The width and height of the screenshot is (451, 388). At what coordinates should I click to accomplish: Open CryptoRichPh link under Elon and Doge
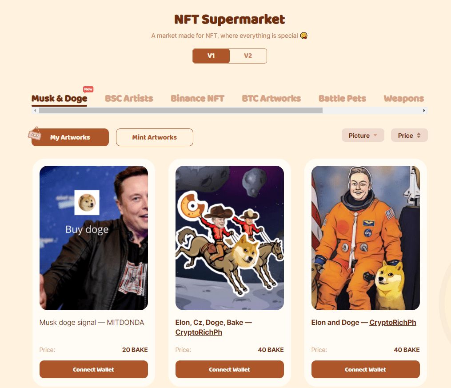pyautogui.click(x=393, y=323)
